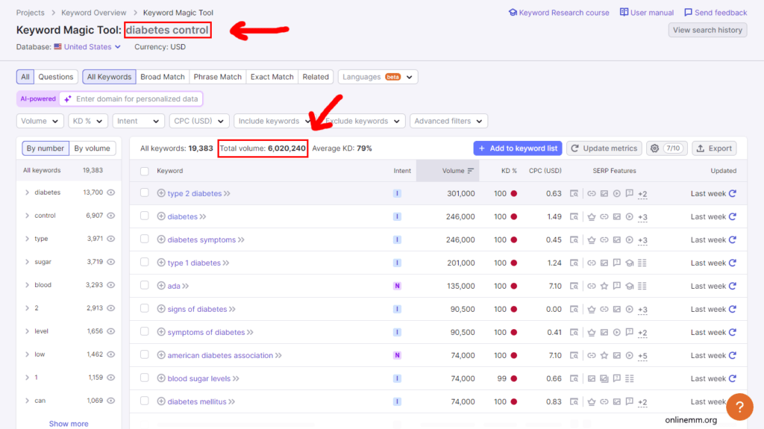Screen dimensions: 764x429
Task: Expand the 'sugar' keyword group
Action: (28, 262)
